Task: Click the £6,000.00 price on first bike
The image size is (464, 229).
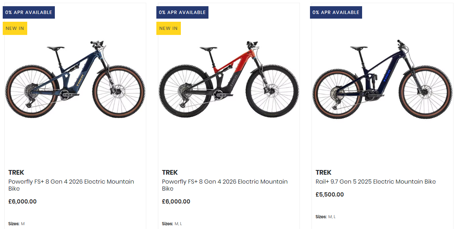Action: pyautogui.click(x=23, y=201)
